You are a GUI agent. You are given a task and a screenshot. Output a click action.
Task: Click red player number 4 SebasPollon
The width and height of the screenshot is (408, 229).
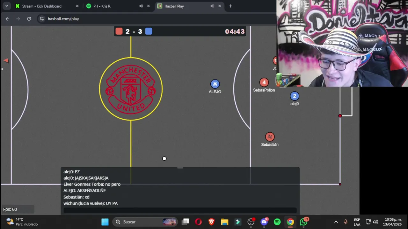(264, 82)
